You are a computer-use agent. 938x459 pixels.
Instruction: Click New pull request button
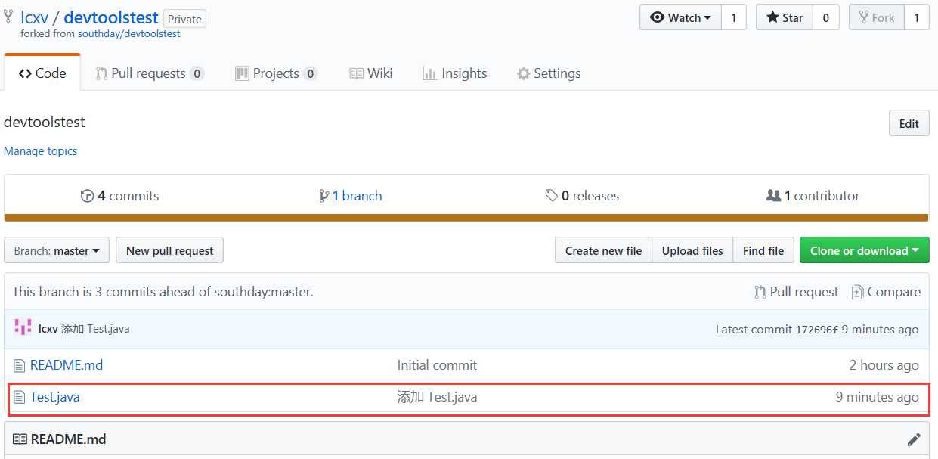click(169, 250)
